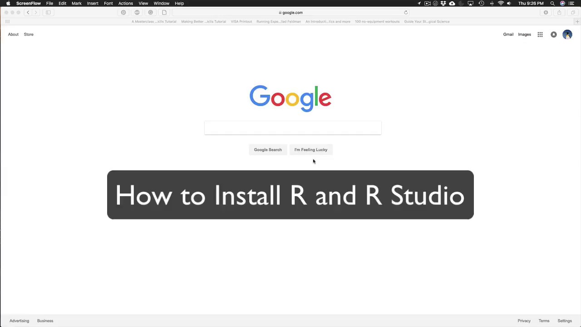581x327 pixels.
Task: Click the Pinterest extension icon
Action: point(123,13)
